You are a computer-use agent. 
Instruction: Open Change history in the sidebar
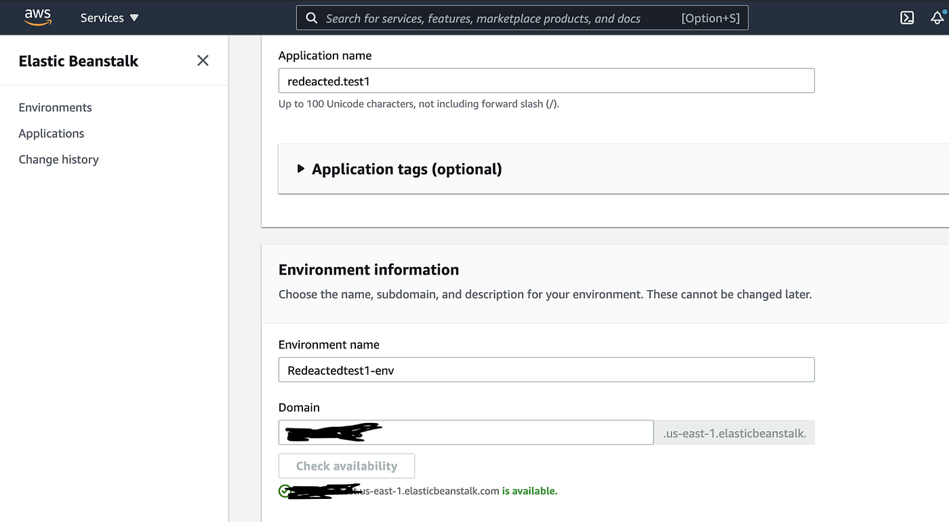58,159
